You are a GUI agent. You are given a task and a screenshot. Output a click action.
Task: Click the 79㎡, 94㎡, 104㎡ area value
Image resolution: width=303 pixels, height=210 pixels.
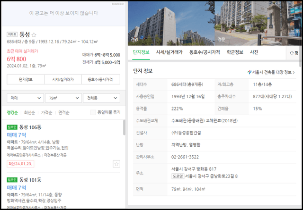point(188,189)
